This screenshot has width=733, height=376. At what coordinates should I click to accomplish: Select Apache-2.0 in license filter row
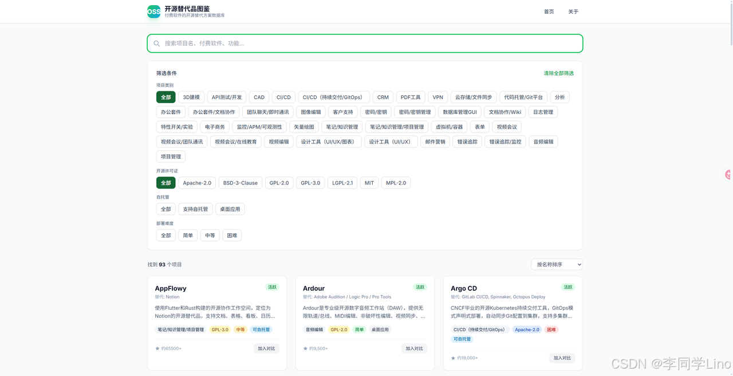[x=197, y=183]
